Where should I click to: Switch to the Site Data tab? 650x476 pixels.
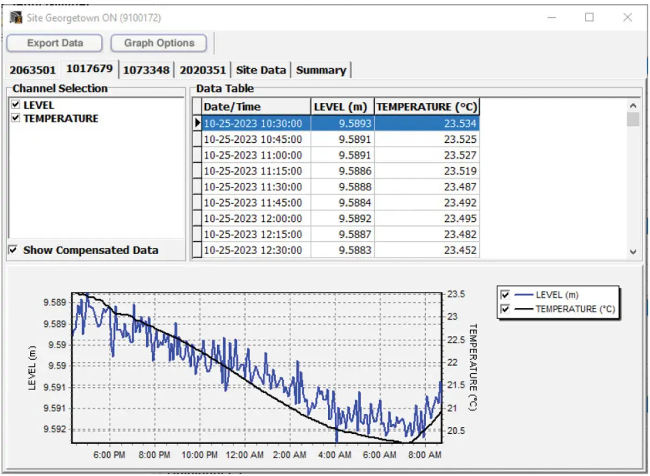[260, 70]
